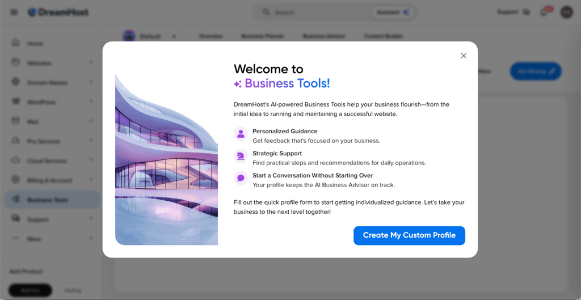The width and height of the screenshot is (581, 300).
Task: Open the Assistant button in search bar
Action: [393, 12]
